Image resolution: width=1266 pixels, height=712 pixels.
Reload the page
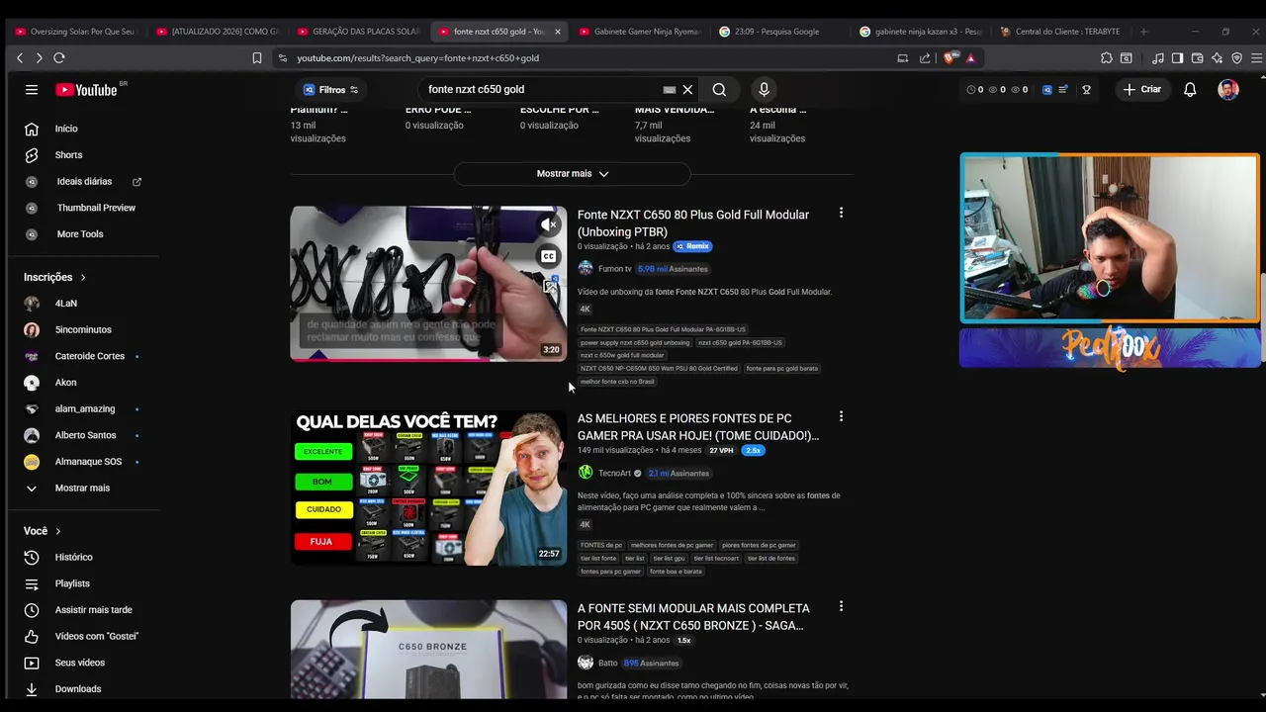click(59, 58)
